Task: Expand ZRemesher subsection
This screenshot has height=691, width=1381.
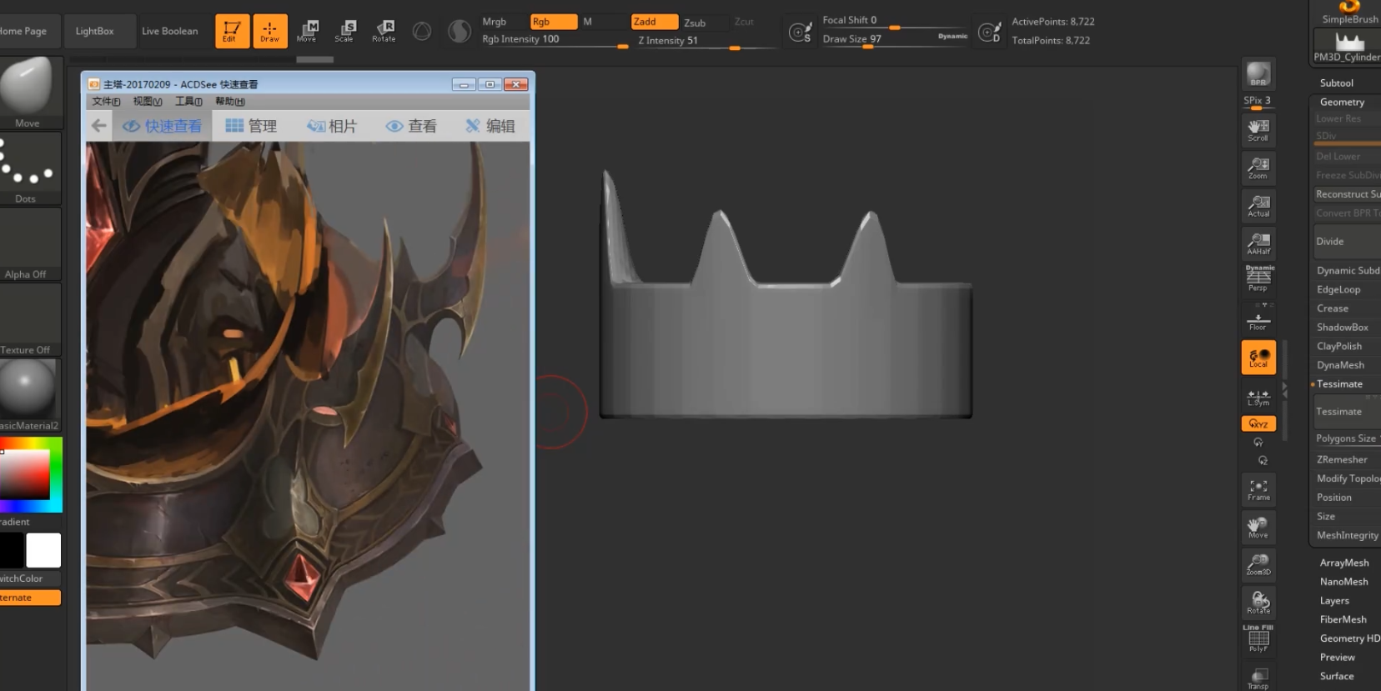Action: tap(1342, 460)
